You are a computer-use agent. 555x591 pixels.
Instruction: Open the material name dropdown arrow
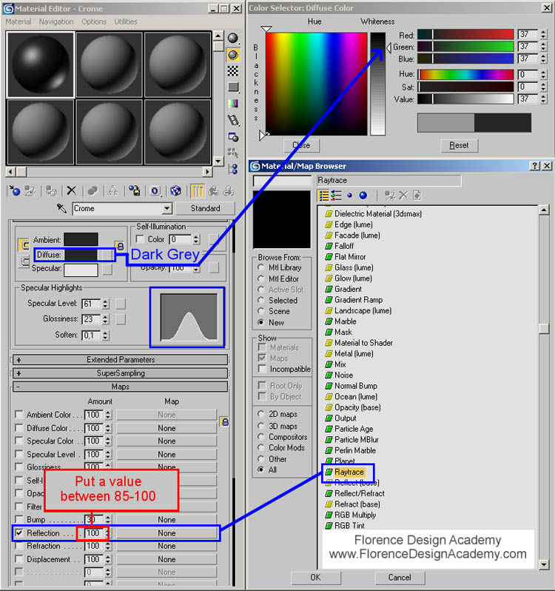[166, 209]
